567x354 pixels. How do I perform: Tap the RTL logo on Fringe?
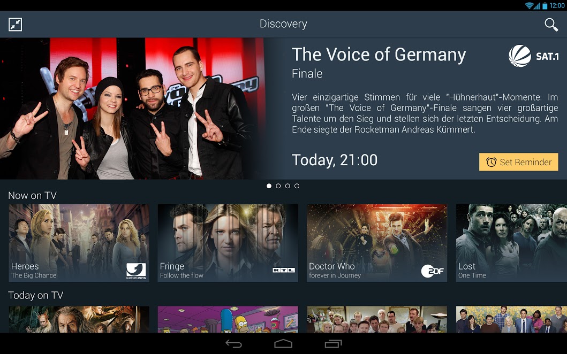(x=284, y=270)
